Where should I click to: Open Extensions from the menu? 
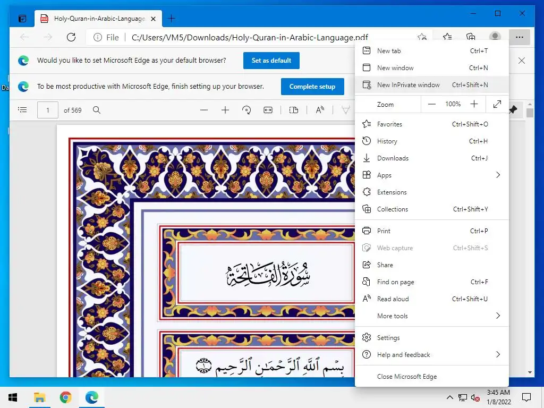tap(431, 192)
